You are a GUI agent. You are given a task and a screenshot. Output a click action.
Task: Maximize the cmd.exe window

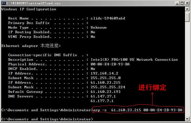[x=182, y=3]
